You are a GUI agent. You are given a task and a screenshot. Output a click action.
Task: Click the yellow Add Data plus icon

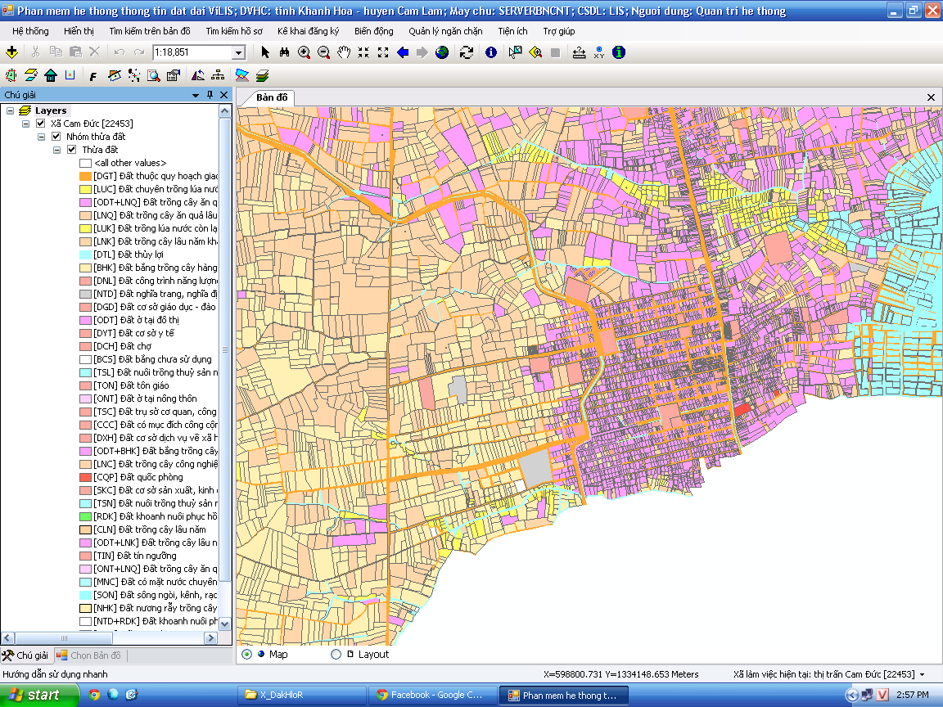[11, 52]
